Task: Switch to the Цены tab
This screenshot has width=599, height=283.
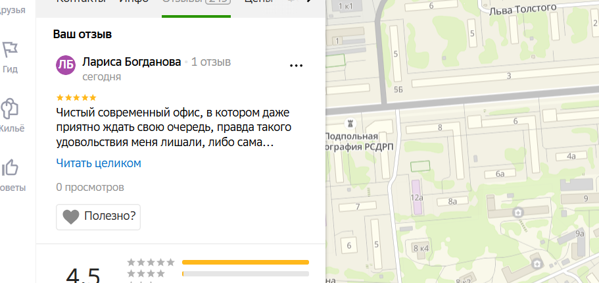Action: pos(258,2)
